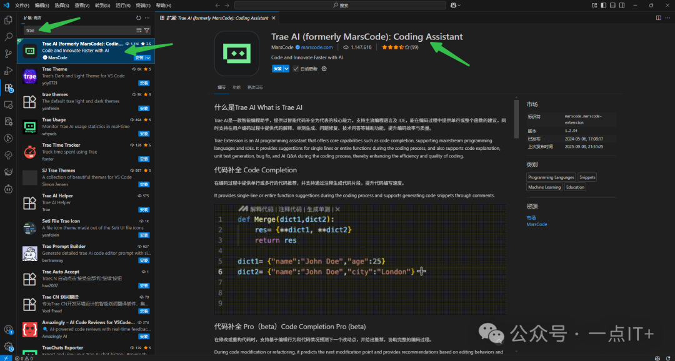Viewport: 675px width, 361px height.
Task: Open the Source Control view
Action: coord(8,54)
